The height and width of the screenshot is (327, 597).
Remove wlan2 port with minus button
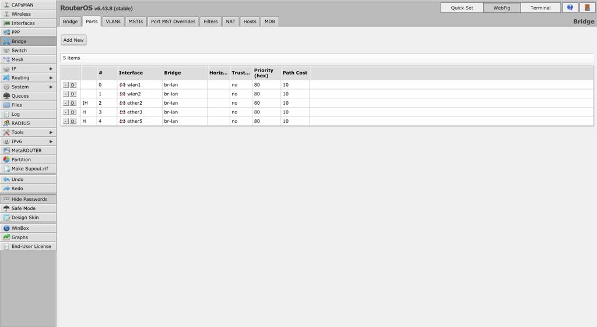pos(66,94)
